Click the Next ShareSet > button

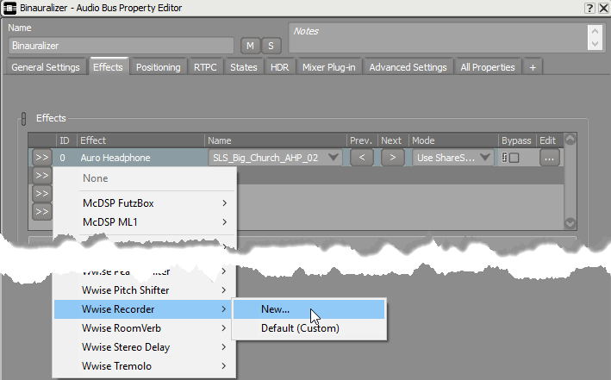(392, 158)
